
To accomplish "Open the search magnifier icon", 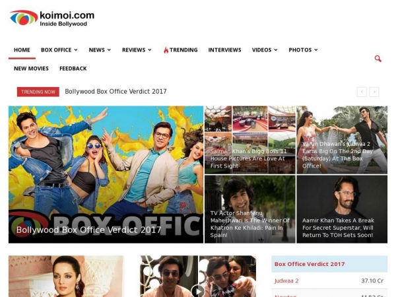I will [x=378, y=59].
